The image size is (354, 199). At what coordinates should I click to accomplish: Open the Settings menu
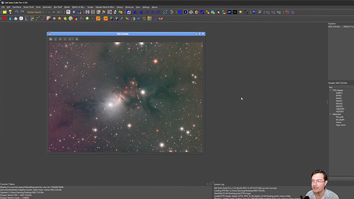tap(146, 7)
